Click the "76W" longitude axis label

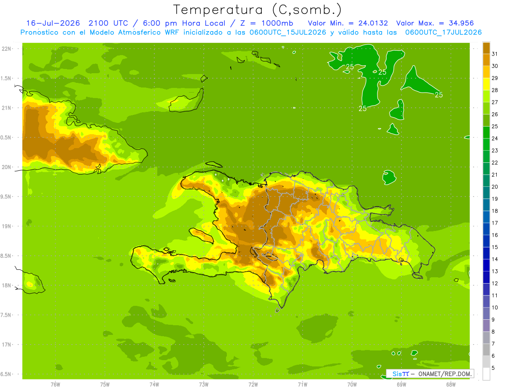(55, 384)
